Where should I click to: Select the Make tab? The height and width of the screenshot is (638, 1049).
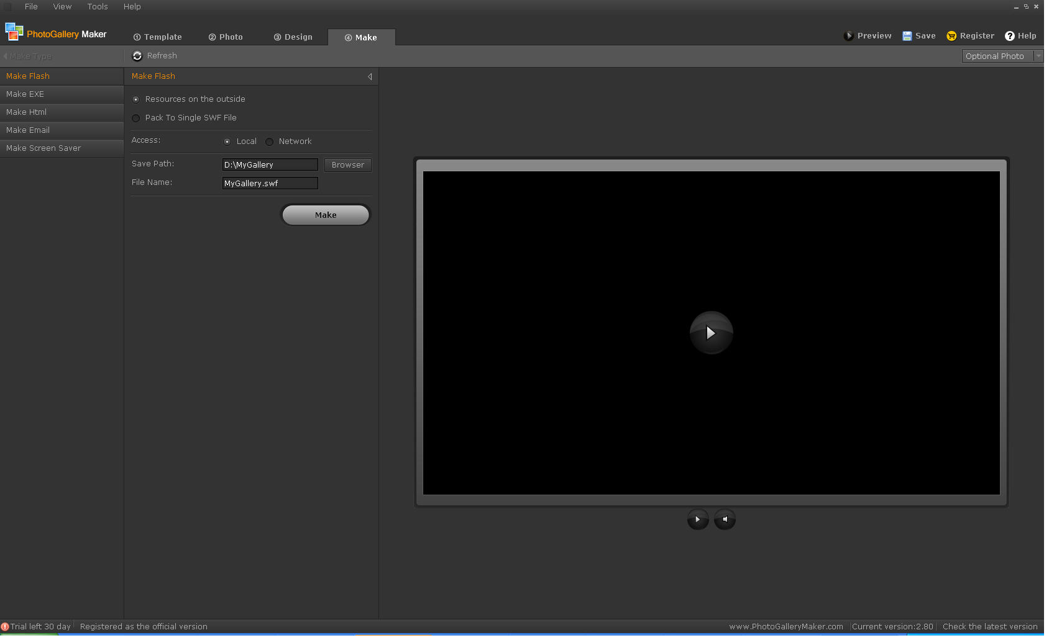(361, 37)
